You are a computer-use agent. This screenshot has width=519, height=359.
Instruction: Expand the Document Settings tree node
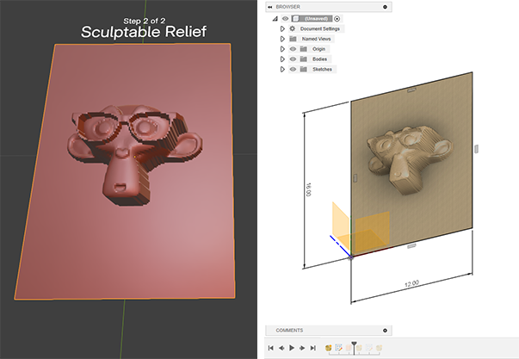[x=282, y=28]
